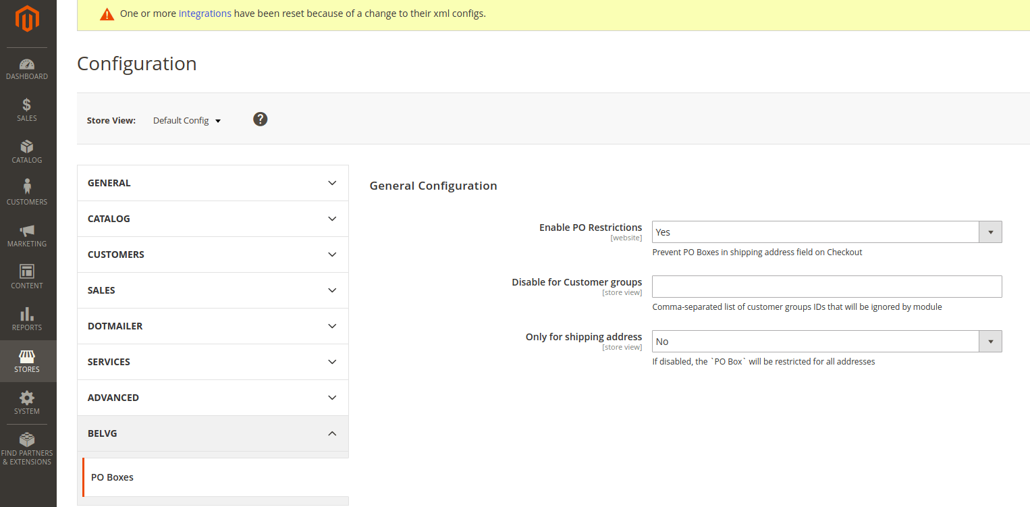Expand the GENERAL configuration section

tap(213, 183)
